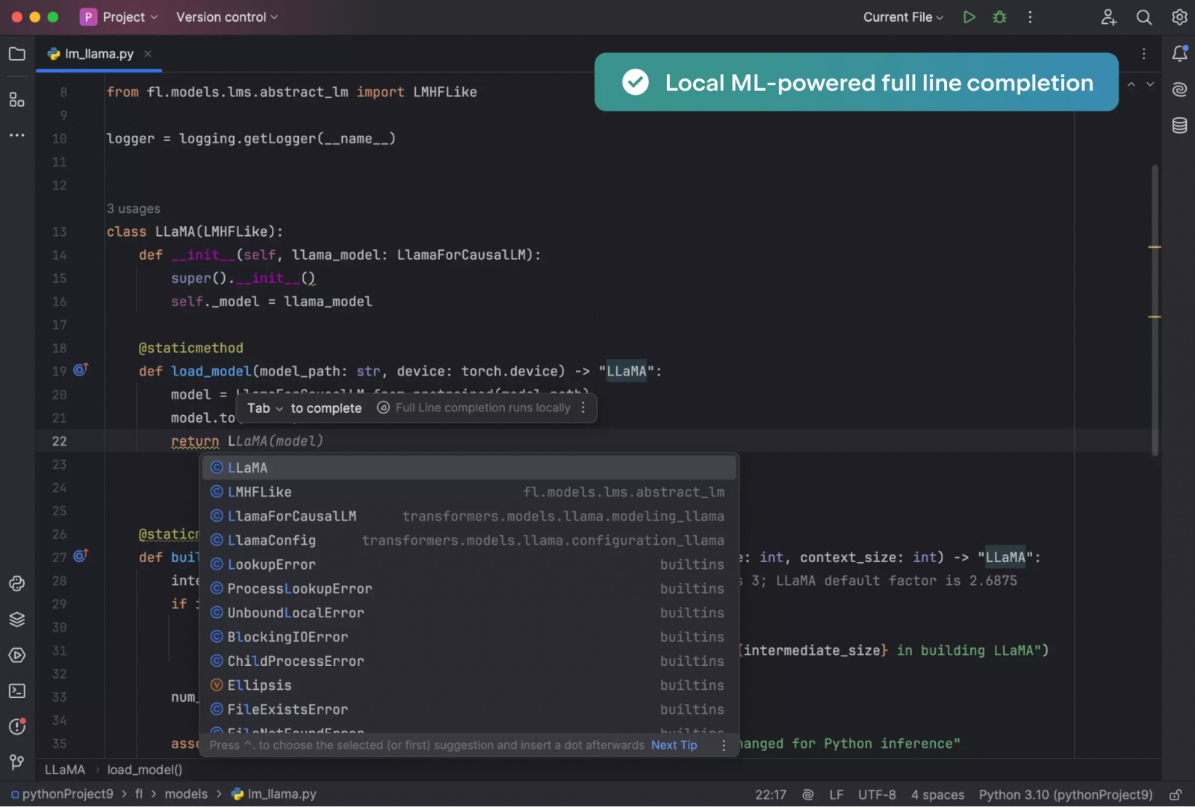The width and height of the screenshot is (1195, 807).
Task: Open the Project tool window folder icon
Action: [16, 53]
